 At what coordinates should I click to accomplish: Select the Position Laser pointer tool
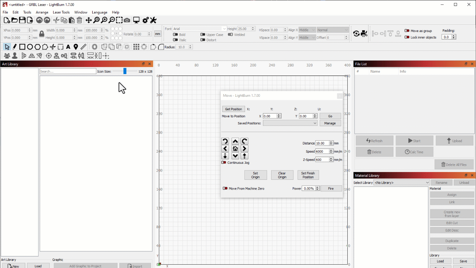[x=75, y=47]
